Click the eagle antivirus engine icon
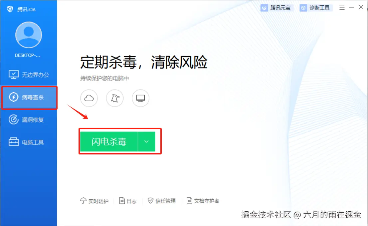 (115, 98)
